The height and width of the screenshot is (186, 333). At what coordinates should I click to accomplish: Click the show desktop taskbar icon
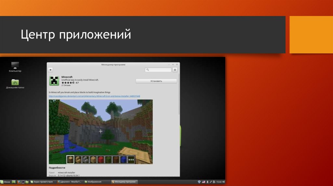coord(14,182)
